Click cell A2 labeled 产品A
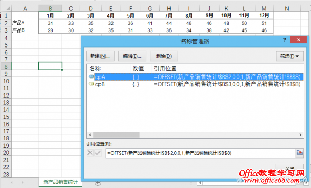The width and height of the screenshot is (311, 188). pyautogui.click(x=25, y=23)
